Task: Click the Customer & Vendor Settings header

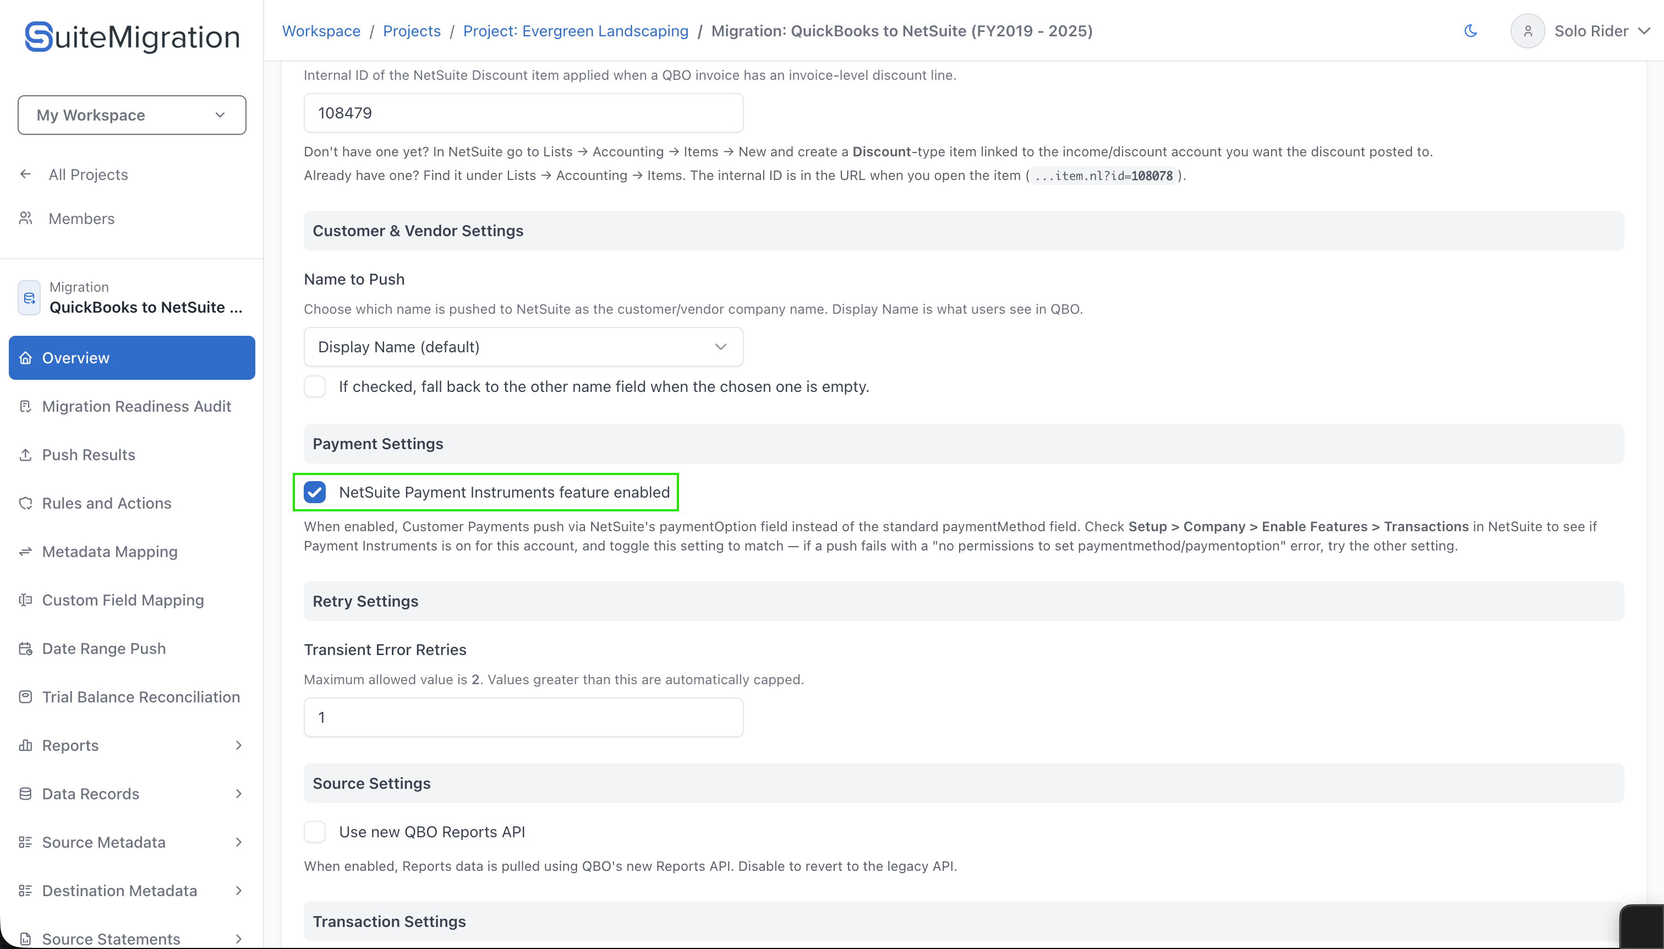Action: tap(964, 231)
